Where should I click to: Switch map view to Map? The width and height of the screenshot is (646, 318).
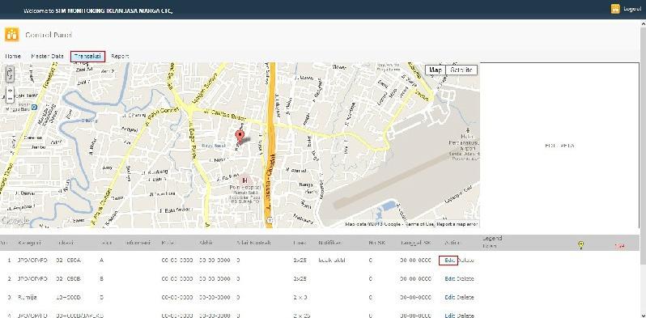(x=435, y=70)
